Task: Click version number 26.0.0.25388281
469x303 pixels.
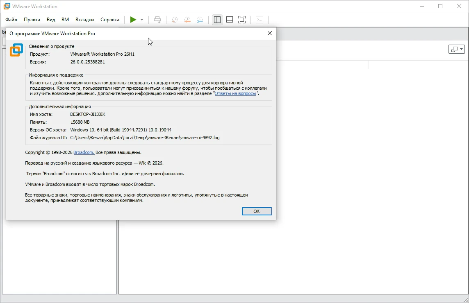Action: point(88,62)
